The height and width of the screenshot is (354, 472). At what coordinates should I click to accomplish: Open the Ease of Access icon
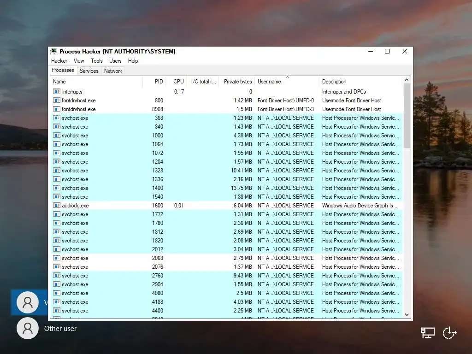(449, 333)
